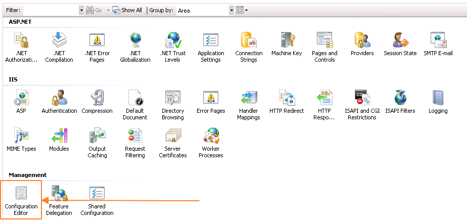This screenshot has width=467, height=222.
Task: Open Session State feature
Action: pos(400,44)
